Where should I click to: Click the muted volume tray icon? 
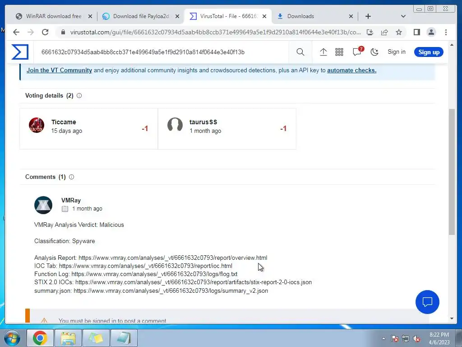click(416, 339)
